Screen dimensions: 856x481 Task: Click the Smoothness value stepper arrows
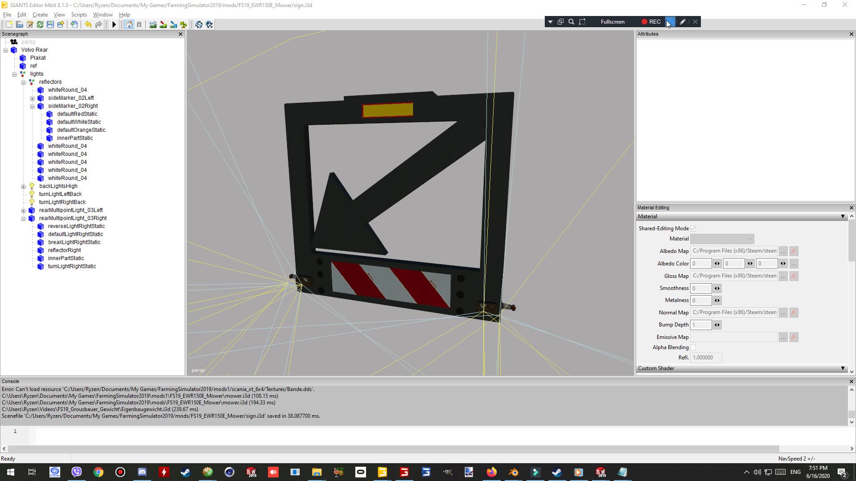tap(717, 289)
